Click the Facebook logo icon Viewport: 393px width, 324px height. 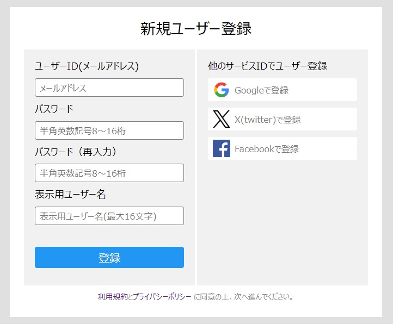[222, 148]
